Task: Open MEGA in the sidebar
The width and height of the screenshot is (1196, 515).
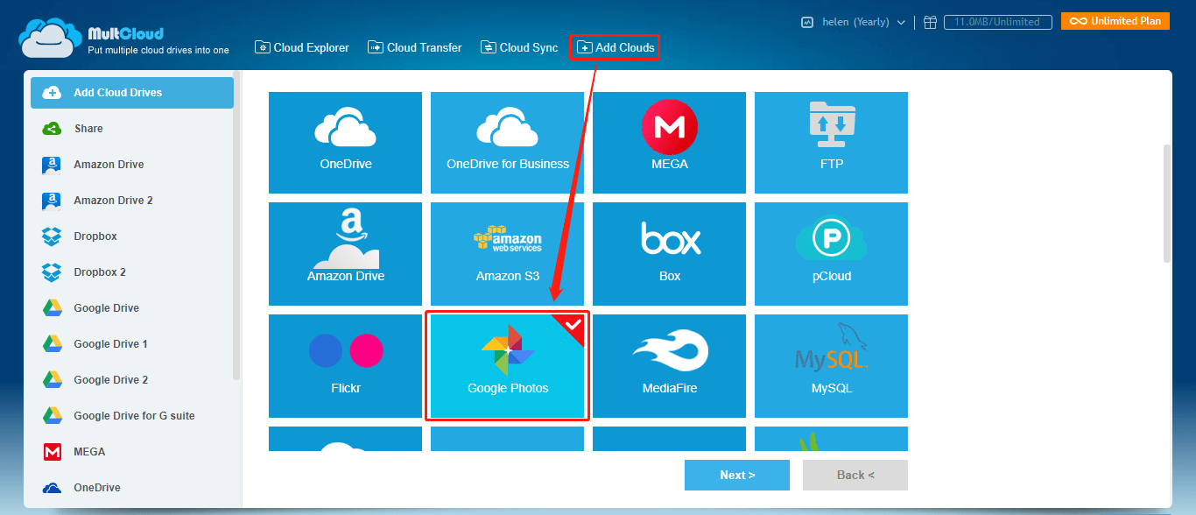Action: click(132, 452)
